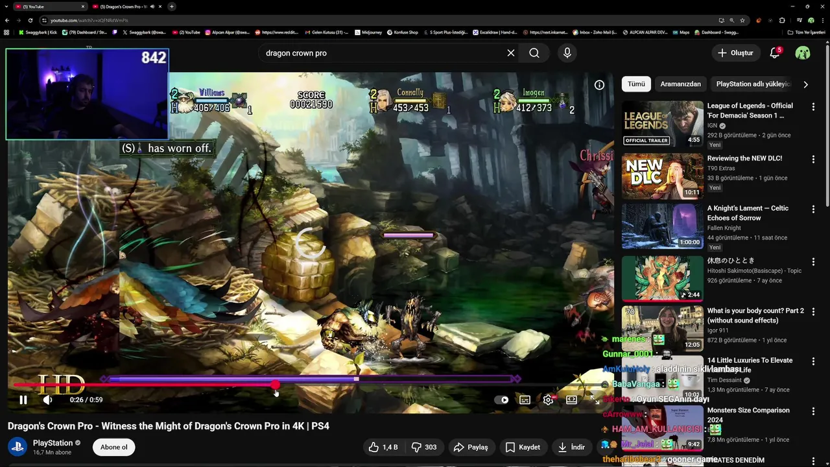Open the player settings gear
This screenshot has width=830, height=467.
(x=549, y=400)
